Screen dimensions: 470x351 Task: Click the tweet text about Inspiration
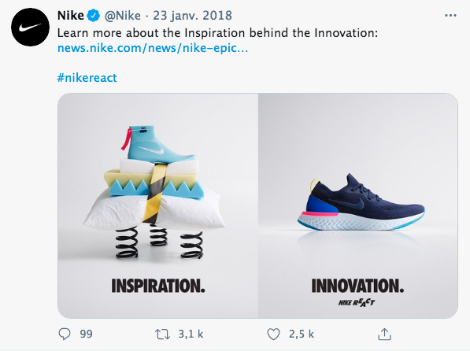pos(217,33)
